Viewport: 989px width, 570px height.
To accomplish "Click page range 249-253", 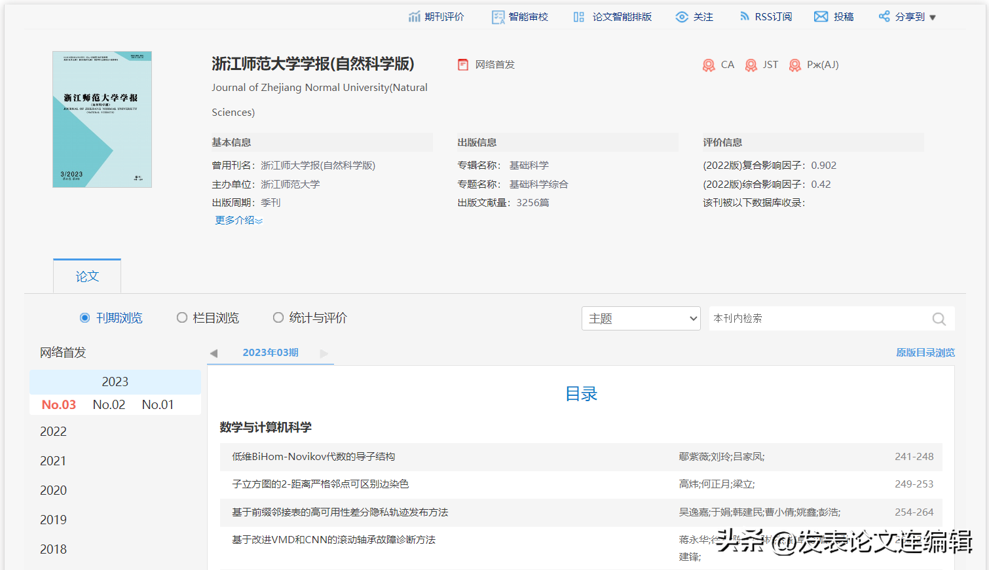I will click(914, 484).
